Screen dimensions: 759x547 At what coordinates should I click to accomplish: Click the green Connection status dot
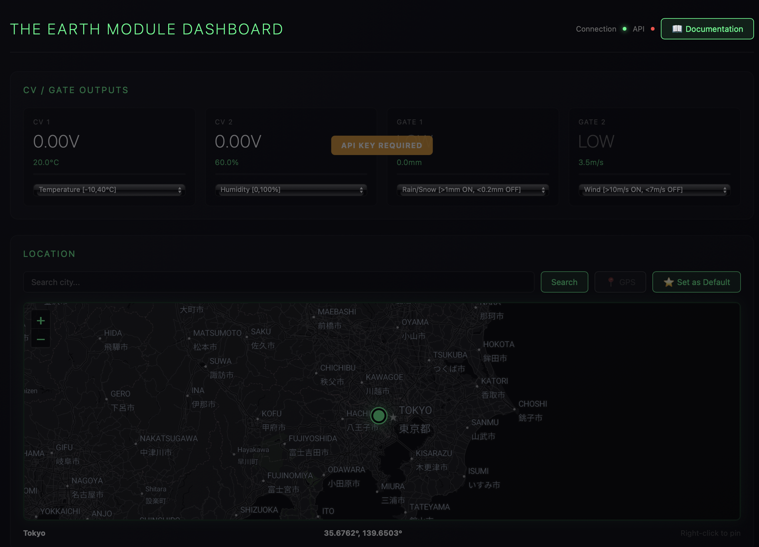tap(625, 29)
